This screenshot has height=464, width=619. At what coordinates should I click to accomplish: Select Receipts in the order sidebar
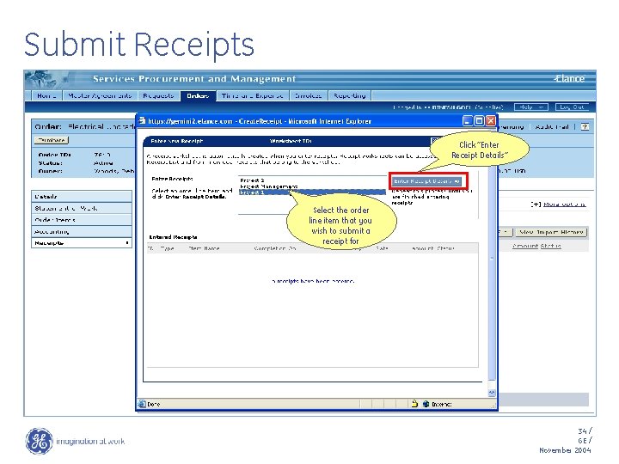(82, 242)
